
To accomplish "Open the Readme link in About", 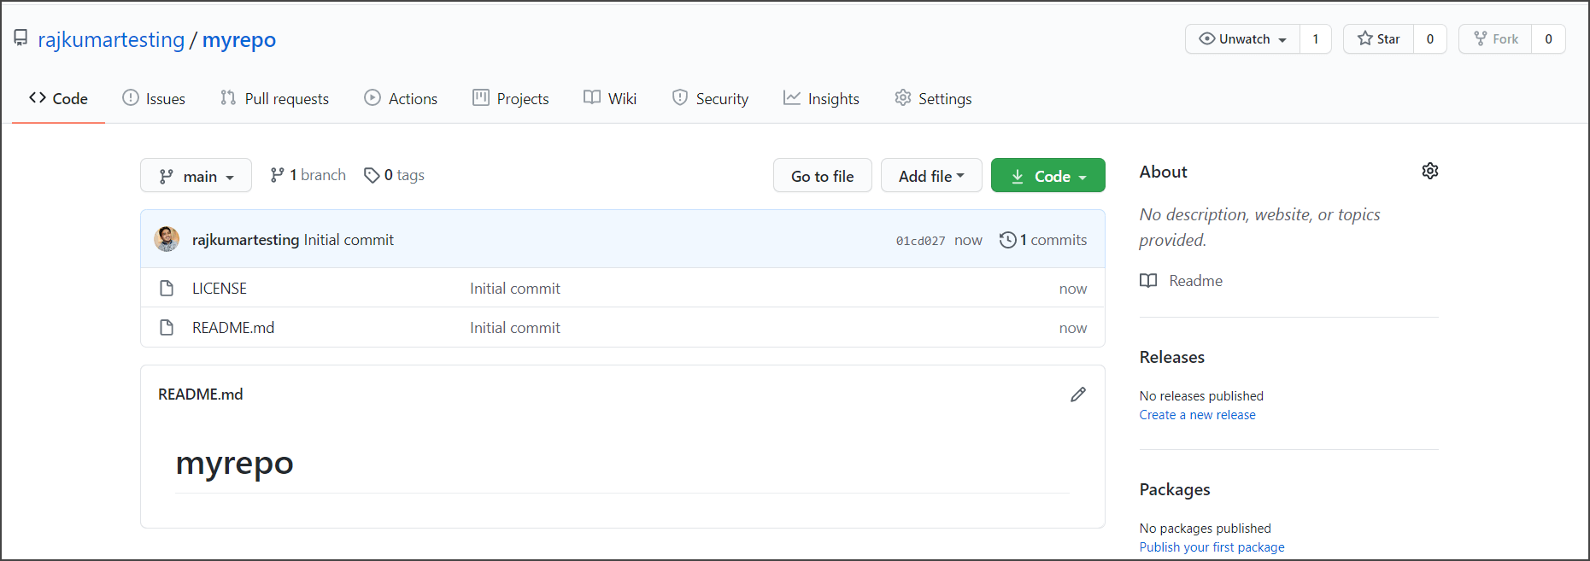I will coord(1195,281).
